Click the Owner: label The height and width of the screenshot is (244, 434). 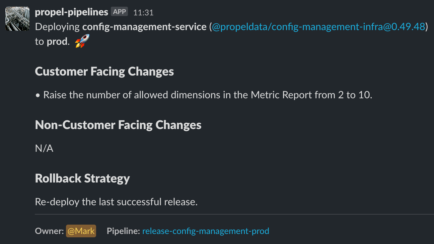49,231
